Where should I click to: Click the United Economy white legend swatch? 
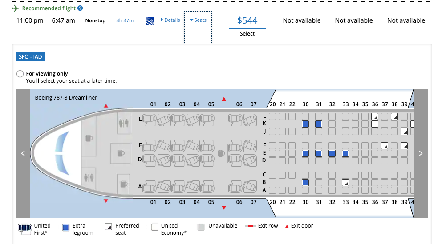click(154, 227)
